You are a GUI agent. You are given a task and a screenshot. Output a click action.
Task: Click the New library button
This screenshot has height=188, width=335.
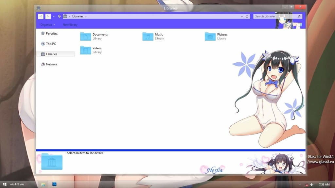tap(70, 24)
